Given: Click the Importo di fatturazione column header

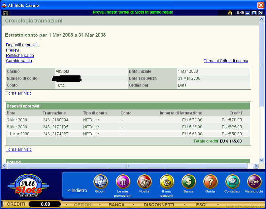Looking at the screenshot, I should coord(181,113).
